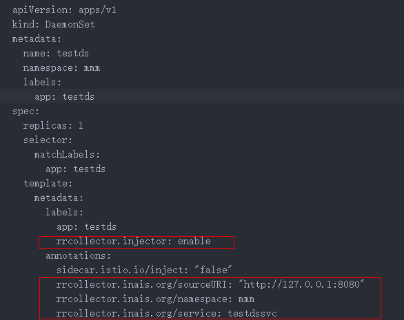Click the 'matchLabels:' key
This screenshot has width=404, height=320.
[67, 155]
